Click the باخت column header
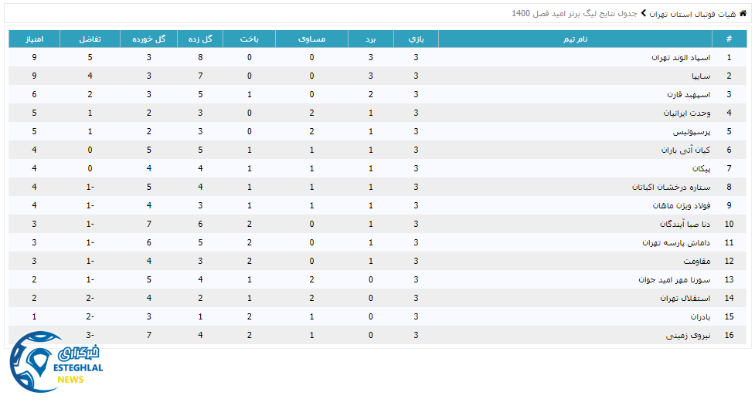The height and width of the screenshot is (409, 755). pyautogui.click(x=249, y=39)
